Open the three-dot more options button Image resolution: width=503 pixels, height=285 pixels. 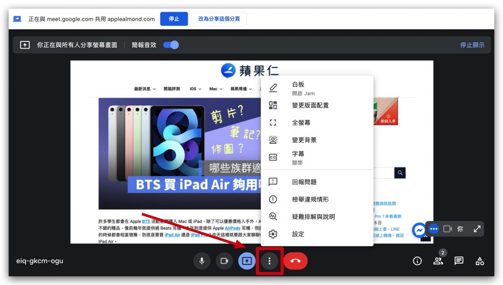[x=270, y=261]
